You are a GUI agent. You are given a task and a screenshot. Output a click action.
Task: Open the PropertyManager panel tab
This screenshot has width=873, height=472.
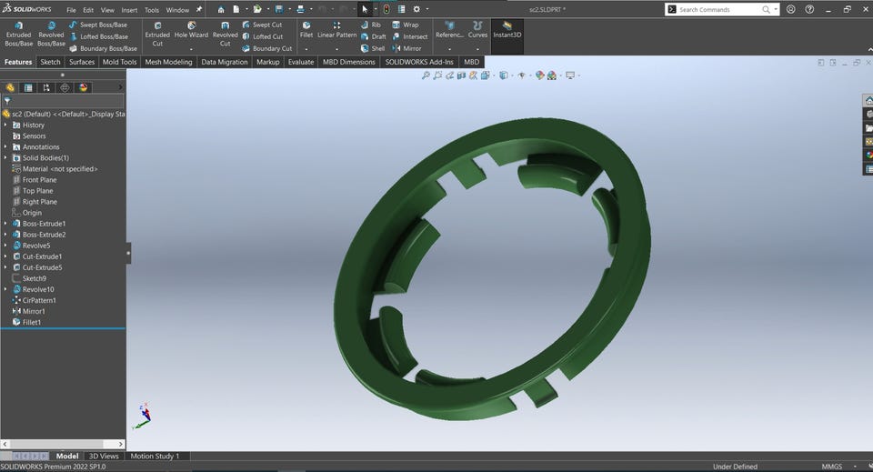pos(28,87)
